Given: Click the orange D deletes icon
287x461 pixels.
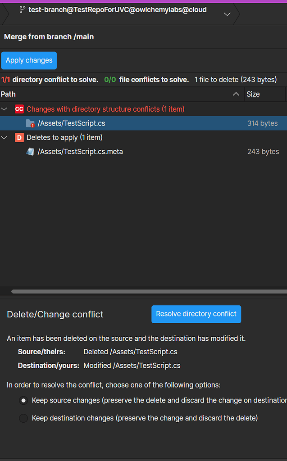Looking at the screenshot, I should pos(19,137).
